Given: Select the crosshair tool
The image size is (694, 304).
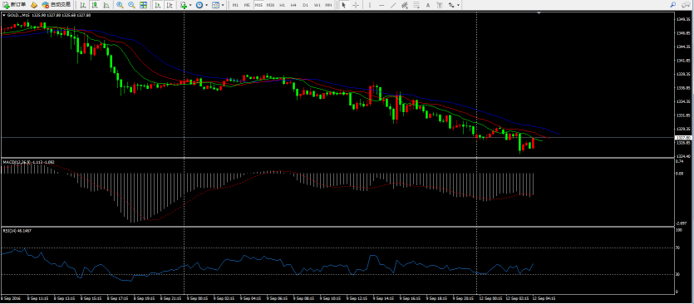Looking at the screenshot, I should (356, 5).
